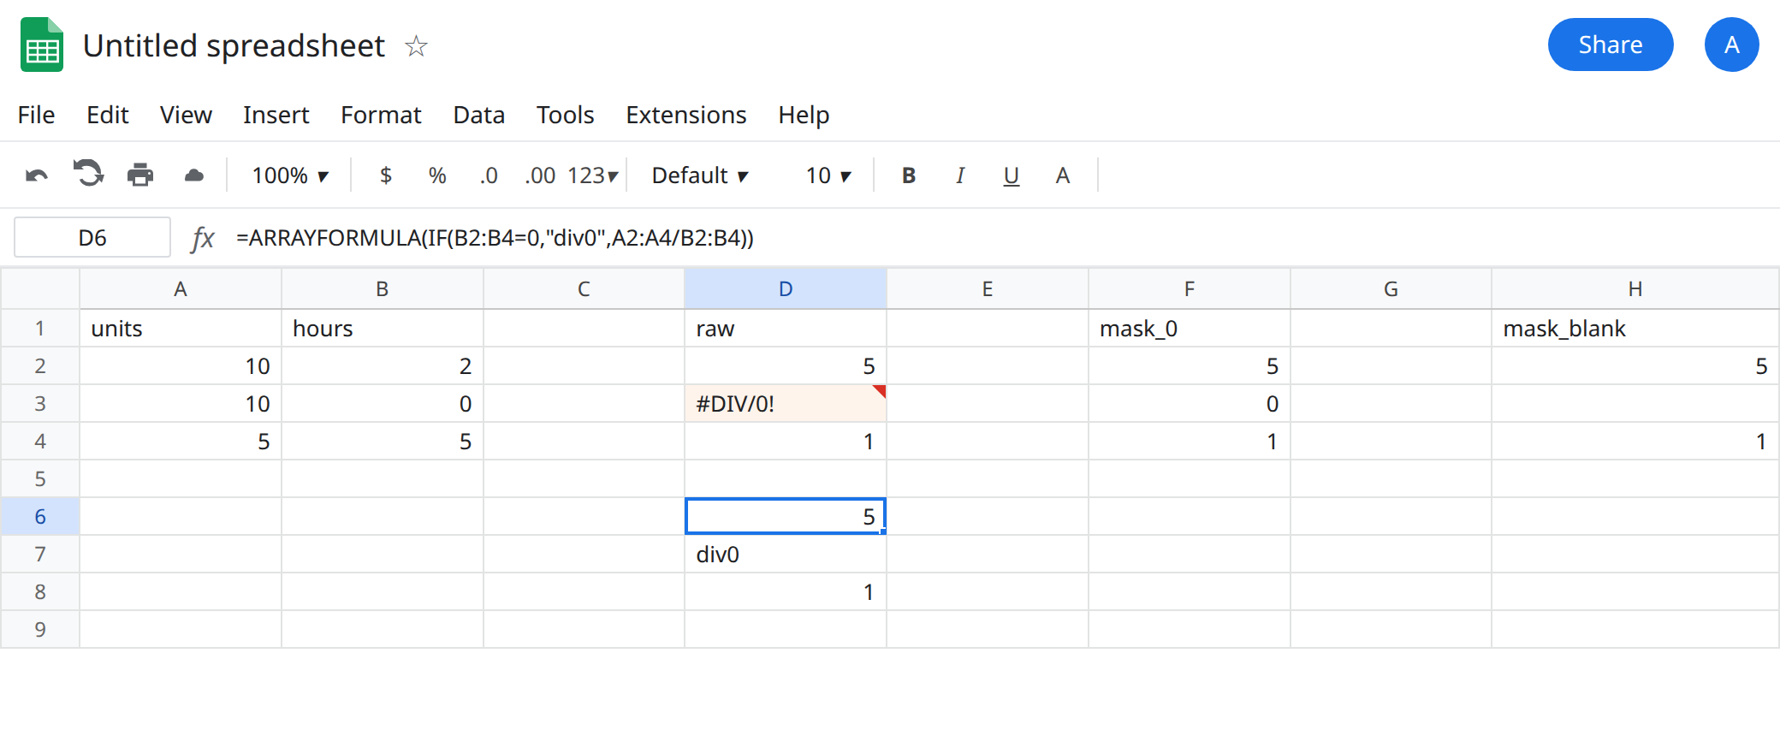
Task: Print the spreadsheet using printer icon
Action: click(140, 175)
